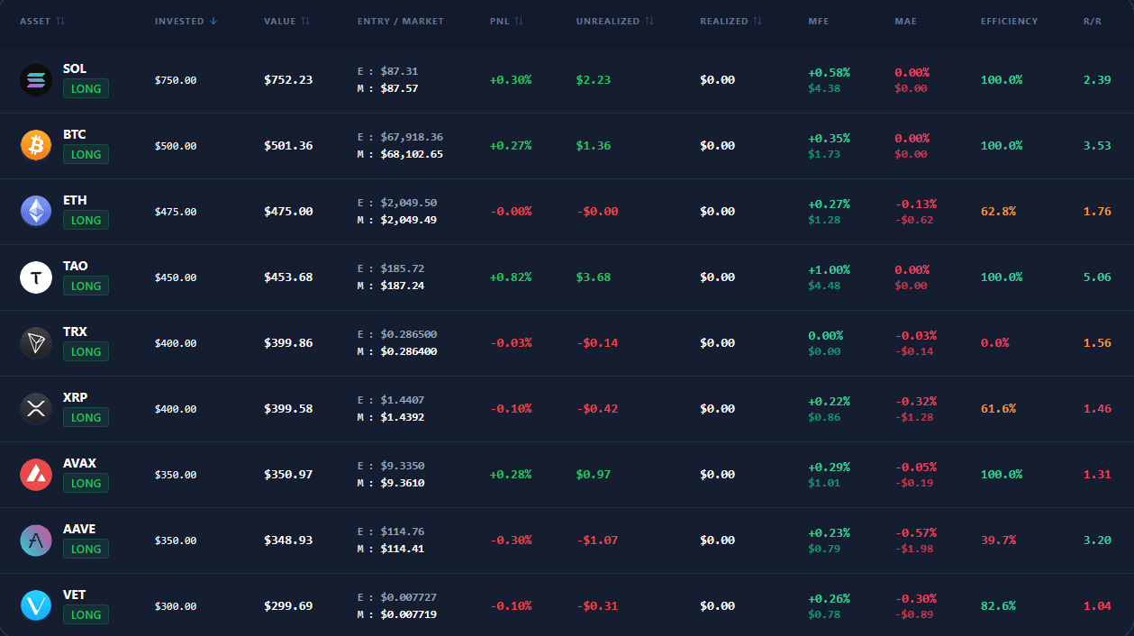This screenshot has width=1134, height=636.
Task: Click the LONG badge under TAO
Action: (86, 286)
